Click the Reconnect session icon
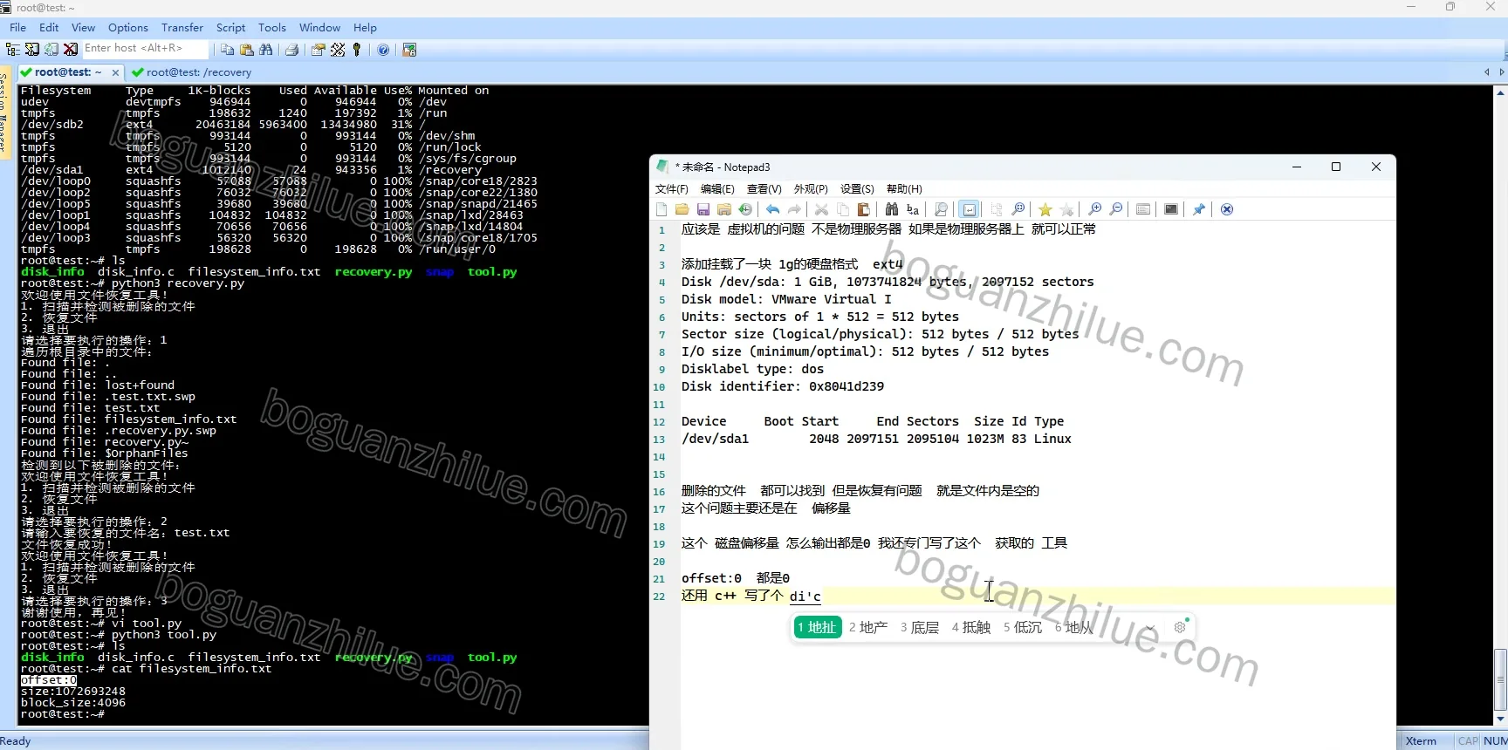The width and height of the screenshot is (1508, 750). tap(51, 50)
